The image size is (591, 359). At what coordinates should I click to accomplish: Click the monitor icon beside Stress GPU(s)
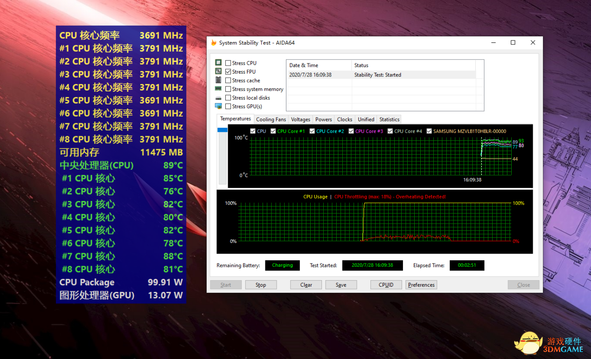pos(218,106)
